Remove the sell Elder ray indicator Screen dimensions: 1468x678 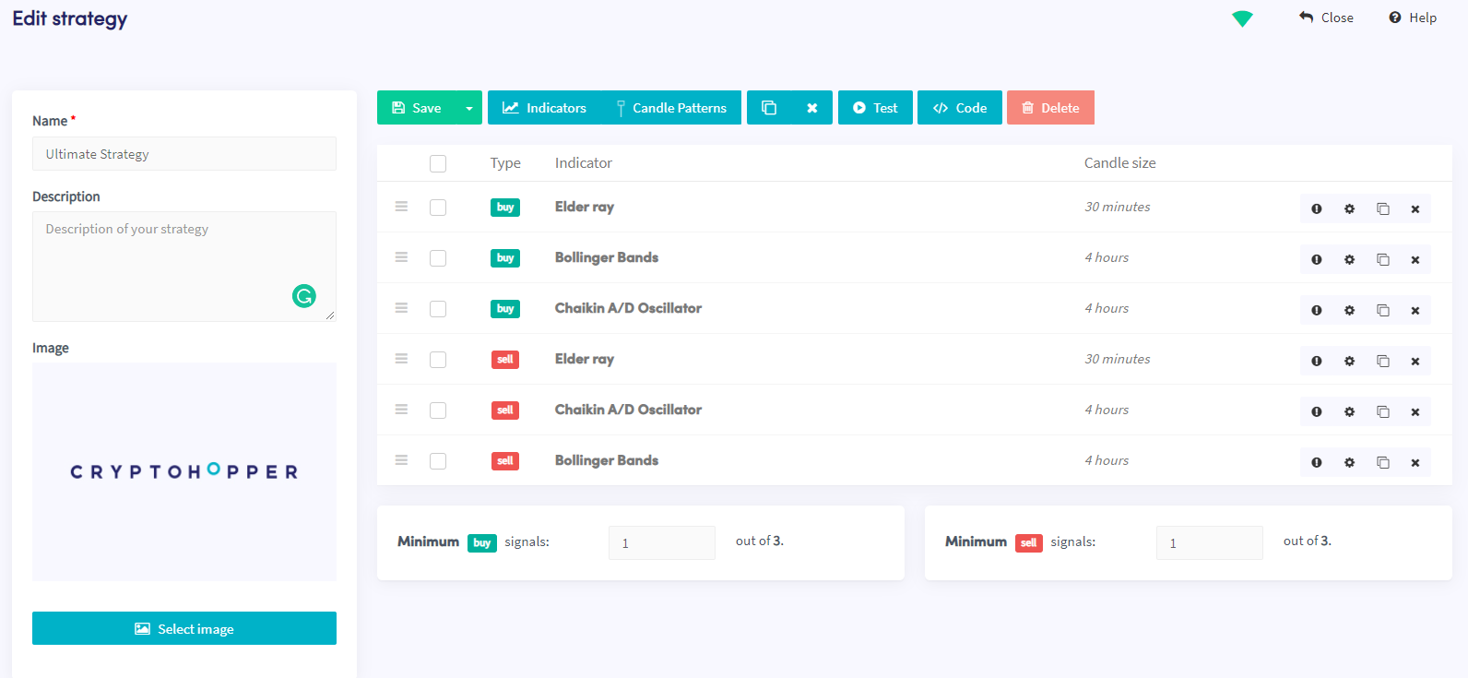[x=1415, y=361]
